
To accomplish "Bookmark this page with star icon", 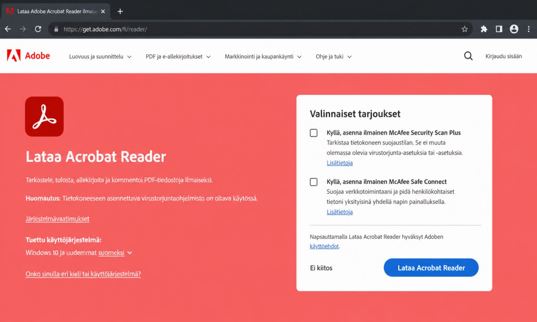I will (465, 29).
